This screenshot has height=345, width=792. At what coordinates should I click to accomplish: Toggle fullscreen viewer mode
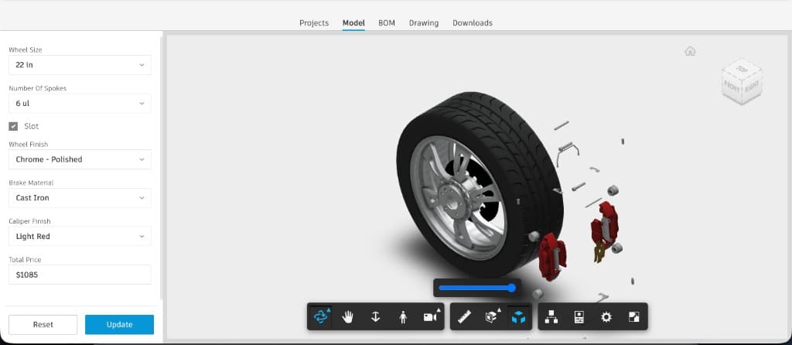click(633, 316)
